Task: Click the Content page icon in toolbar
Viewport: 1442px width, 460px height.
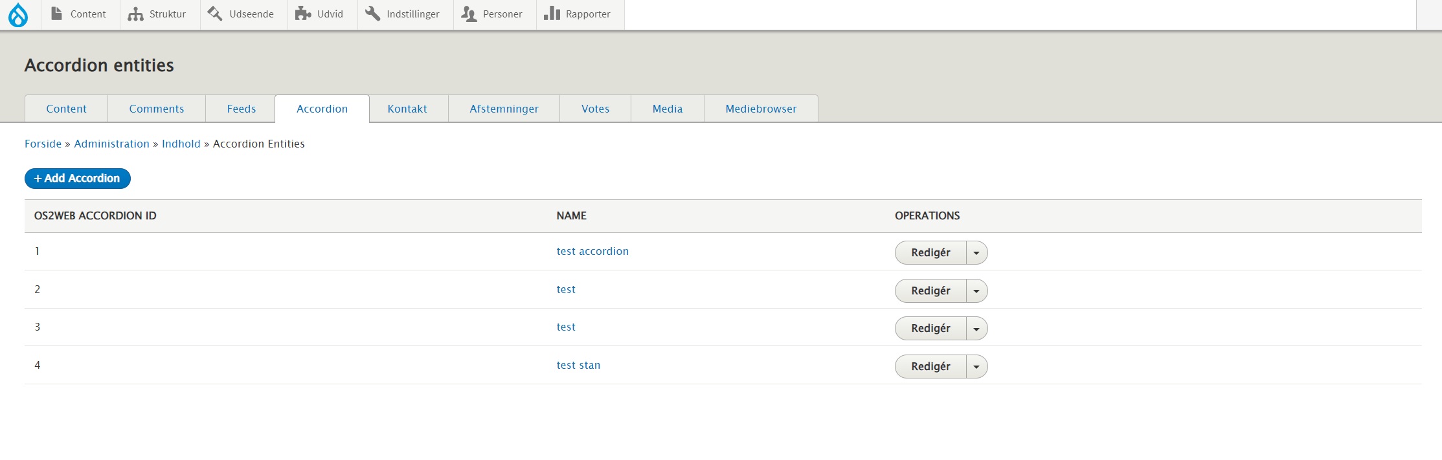Action: (57, 14)
